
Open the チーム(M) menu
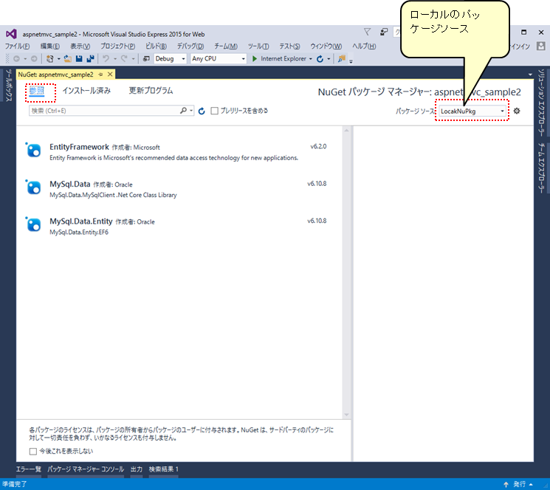pos(226,46)
